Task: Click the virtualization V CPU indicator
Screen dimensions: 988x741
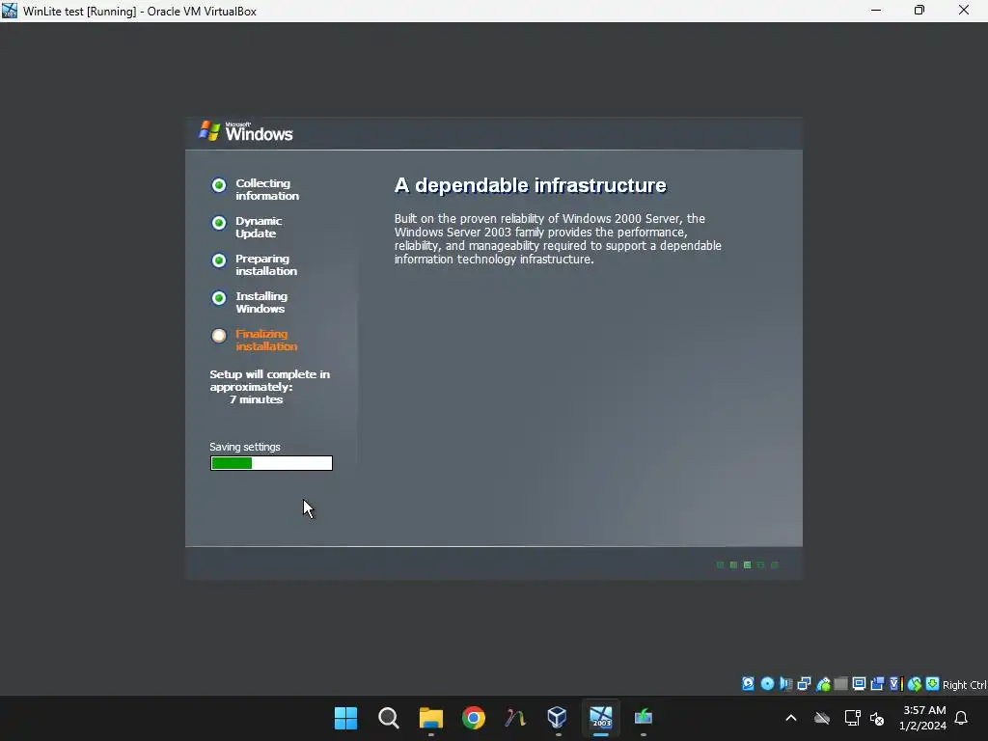Action: tap(895, 684)
